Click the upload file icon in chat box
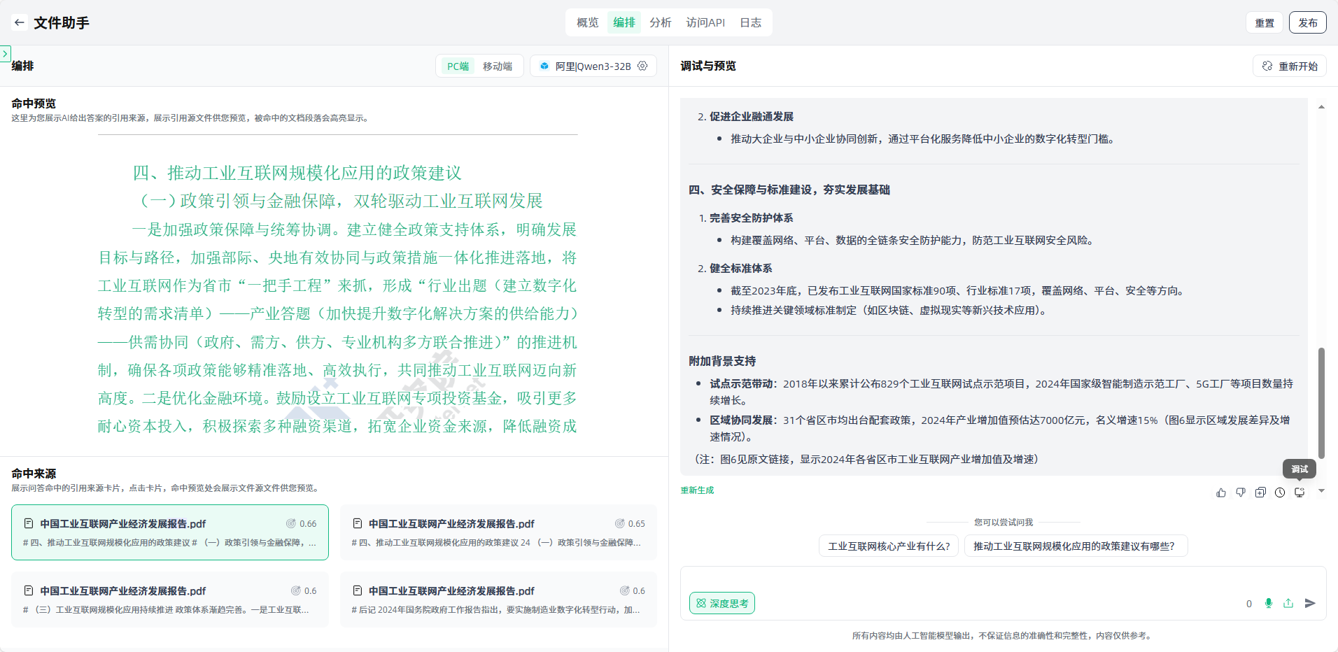The height and width of the screenshot is (652, 1338). (1288, 603)
